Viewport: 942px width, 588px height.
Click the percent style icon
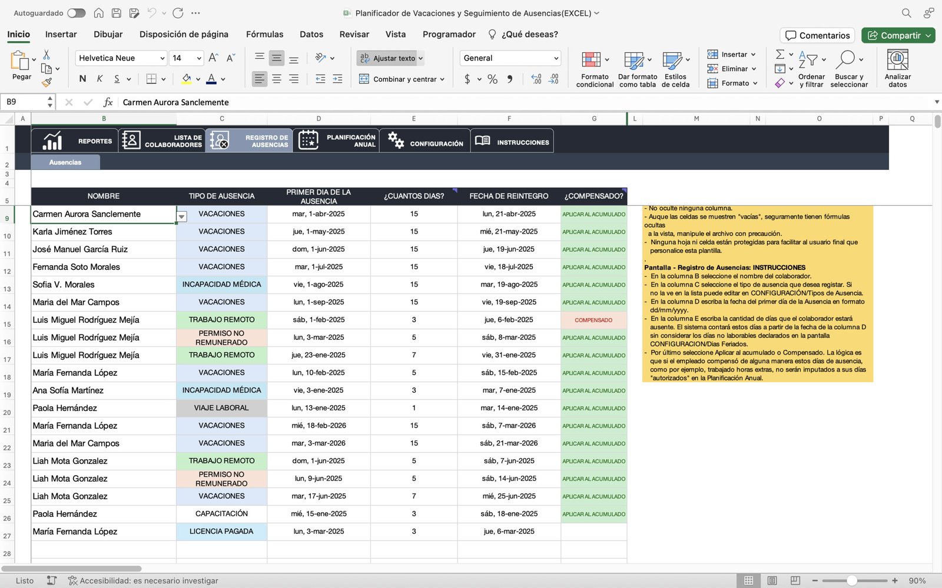coord(492,79)
